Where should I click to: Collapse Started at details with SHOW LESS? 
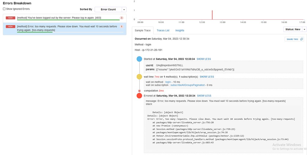pos(204,59)
